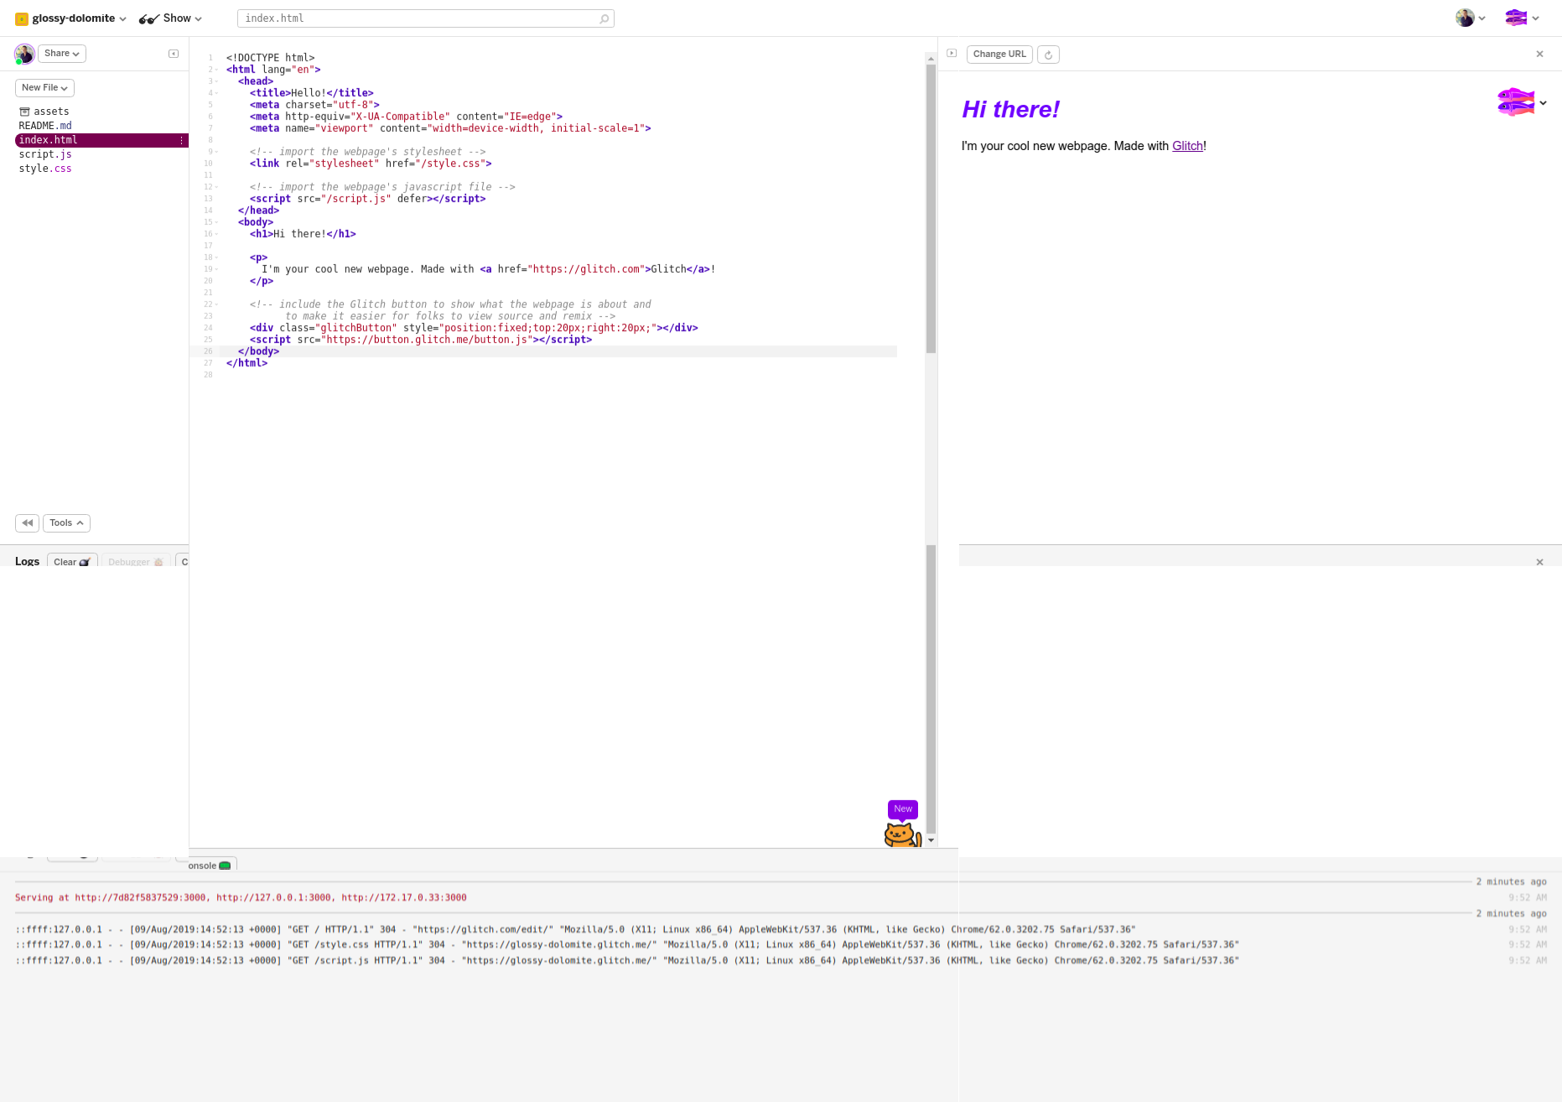Open the style.css file
The height and width of the screenshot is (1102, 1562).
45,169
